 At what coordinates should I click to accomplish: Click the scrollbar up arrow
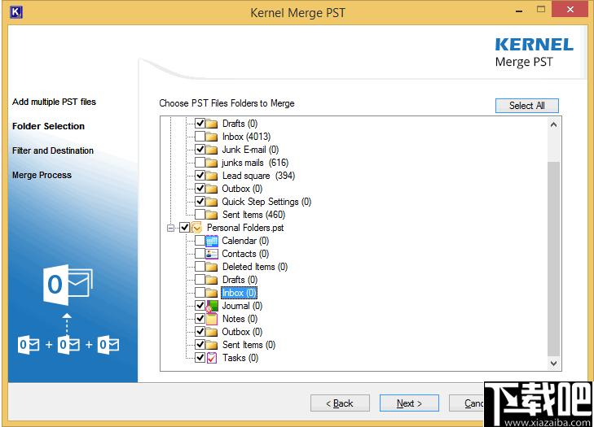point(553,124)
